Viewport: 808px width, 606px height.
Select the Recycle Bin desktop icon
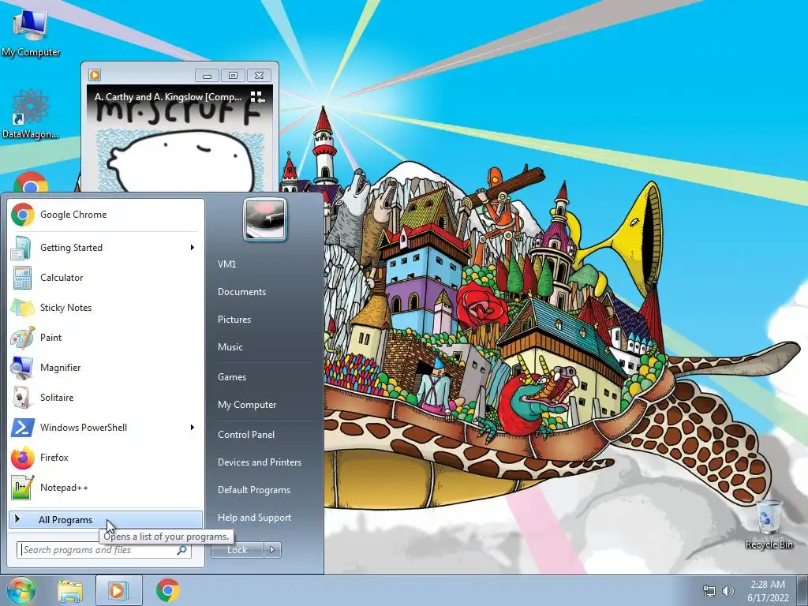pyautogui.click(x=769, y=525)
